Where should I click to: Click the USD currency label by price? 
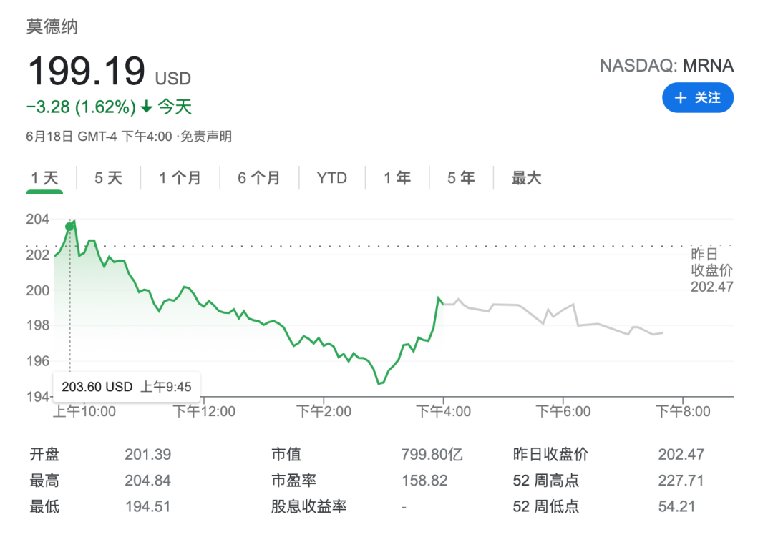[x=173, y=79]
